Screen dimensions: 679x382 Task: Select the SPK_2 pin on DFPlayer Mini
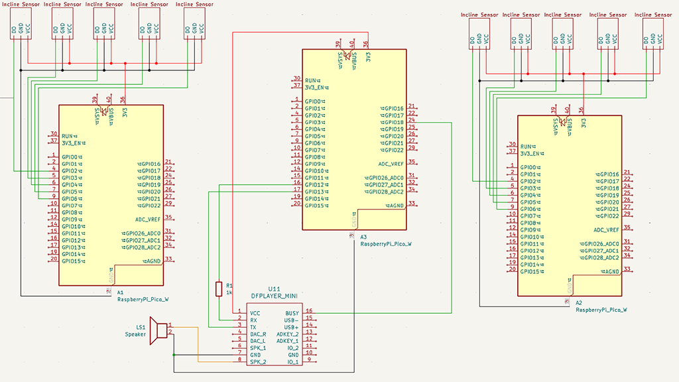tap(258, 361)
